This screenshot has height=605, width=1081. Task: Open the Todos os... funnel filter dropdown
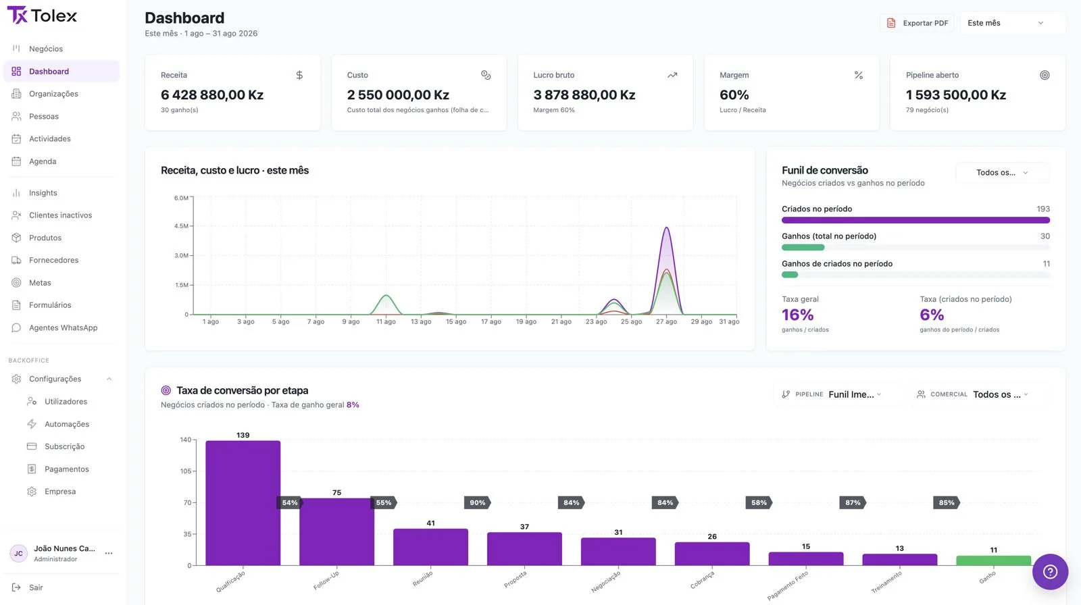pyautogui.click(x=1003, y=173)
